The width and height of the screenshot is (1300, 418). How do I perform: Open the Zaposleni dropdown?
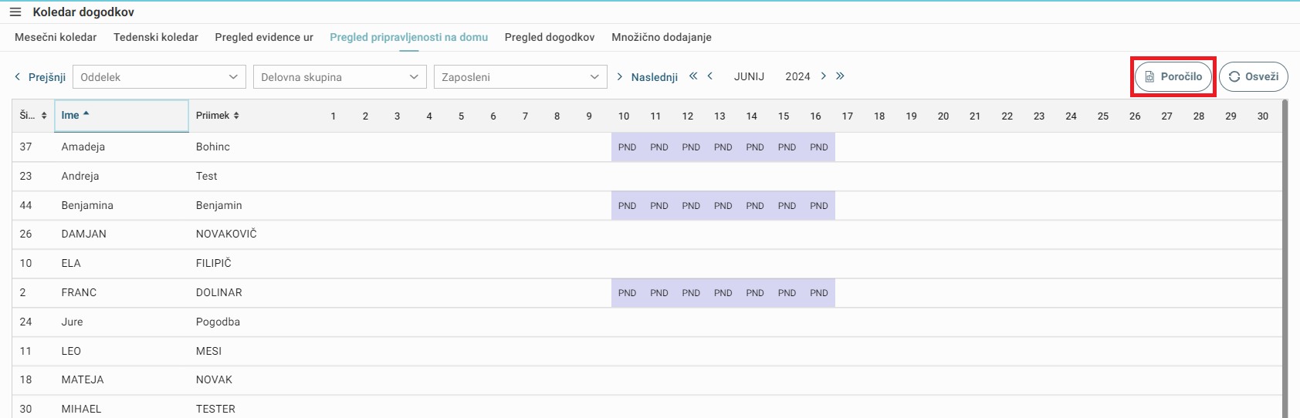click(520, 77)
